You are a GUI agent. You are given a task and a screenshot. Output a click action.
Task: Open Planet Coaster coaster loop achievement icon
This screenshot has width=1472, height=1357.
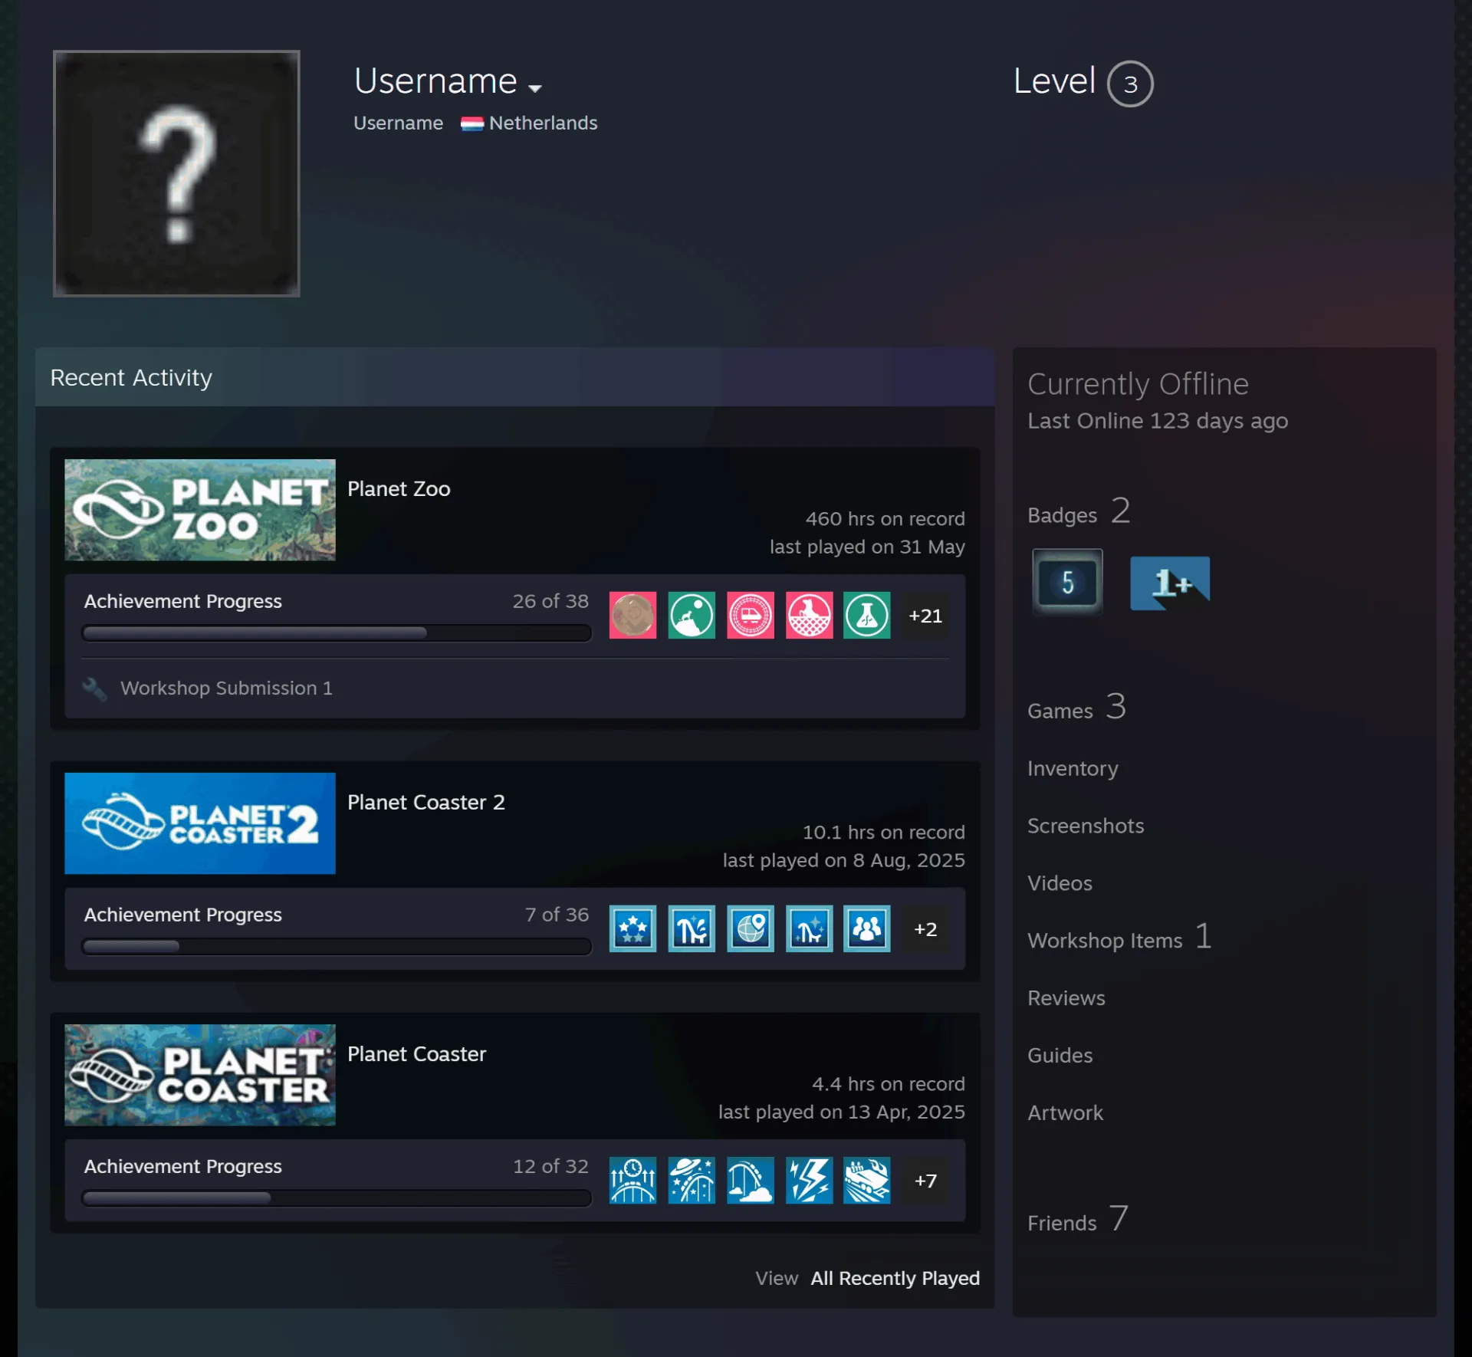pos(750,1180)
